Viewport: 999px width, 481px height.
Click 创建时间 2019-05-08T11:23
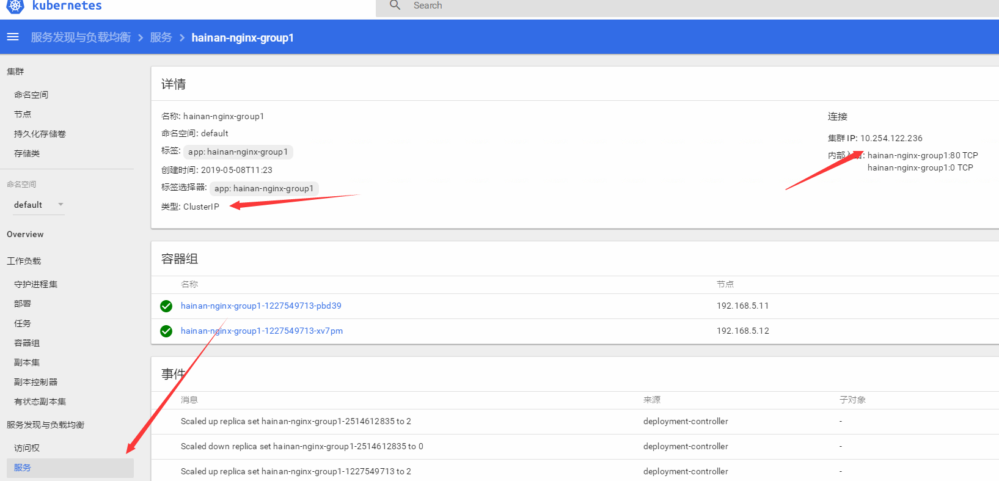pos(217,170)
